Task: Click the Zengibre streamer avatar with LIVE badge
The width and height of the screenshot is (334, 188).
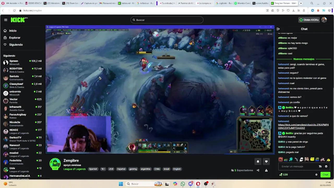Action: [55, 164]
